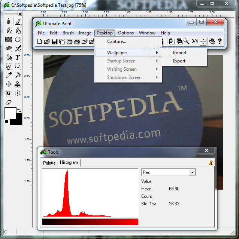Click the white foreground color swatch
The height and width of the screenshot is (239, 239).
[10, 113]
